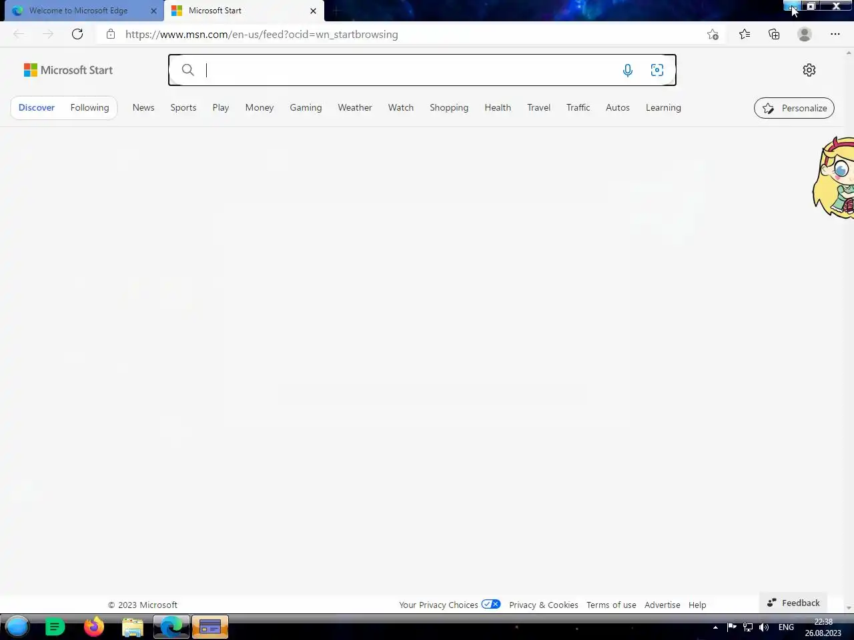Click the address bar URL
The width and height of the screenshot is (854, 640).
(262, 34)
